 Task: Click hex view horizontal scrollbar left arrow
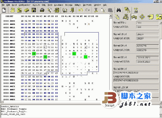(2, 102)
